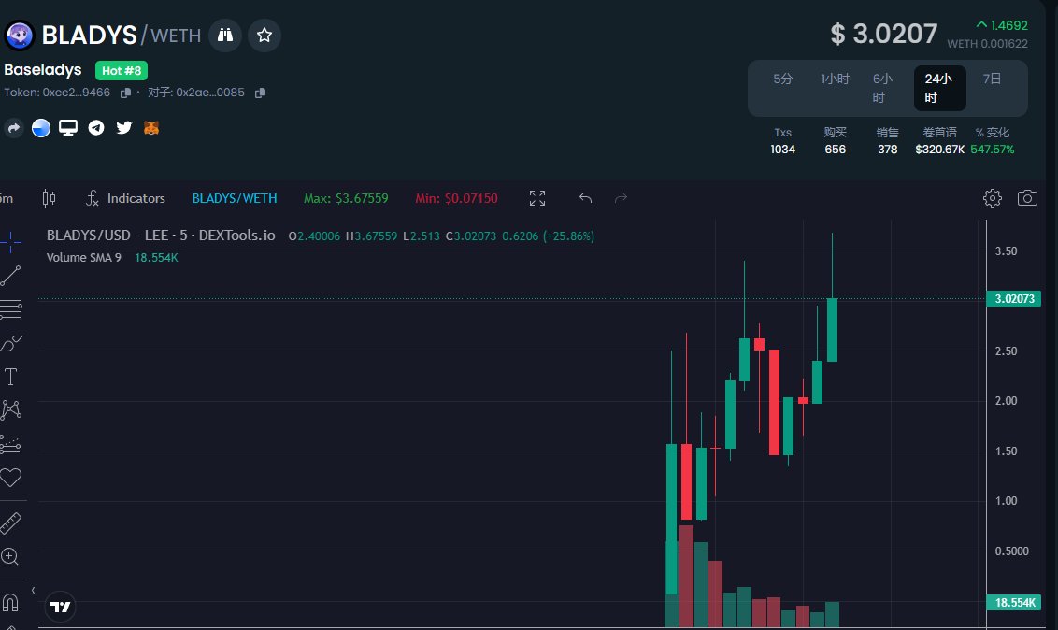The width and height of the screenshot is (1058, 630).
Task: Click the Volume SMA 9 legend
Action: (x=84, y=258)
